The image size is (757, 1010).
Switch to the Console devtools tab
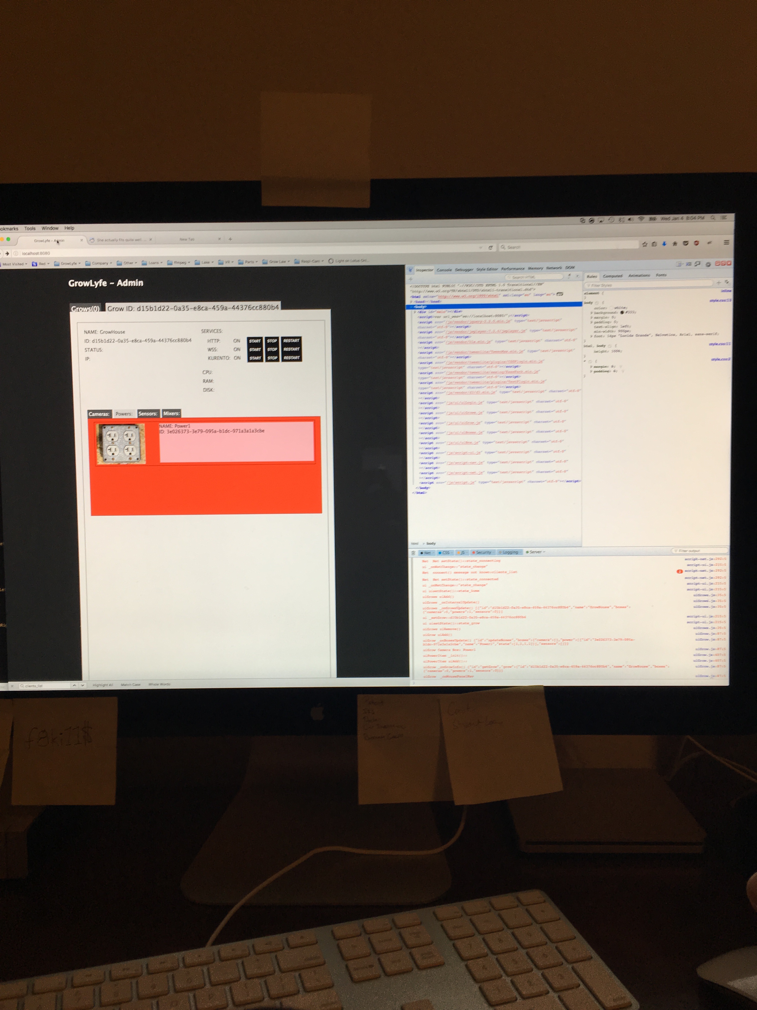(444, 270)
